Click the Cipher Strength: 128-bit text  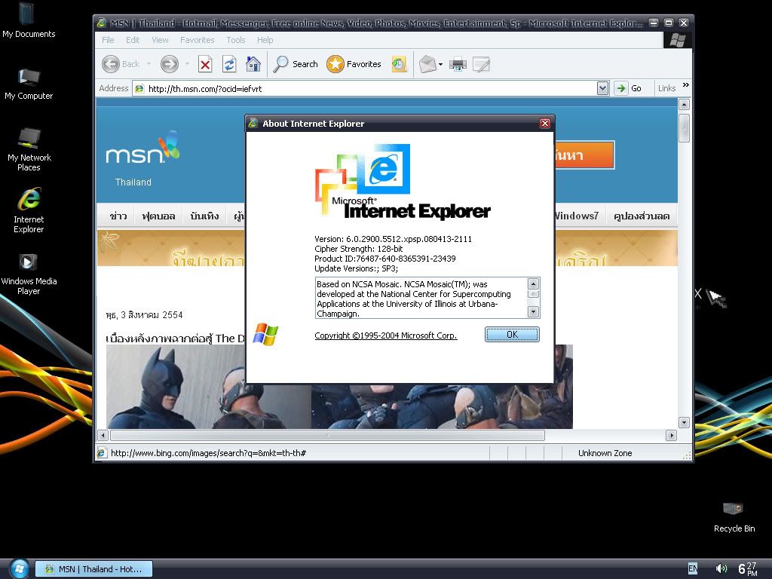(x=358, y=249)
